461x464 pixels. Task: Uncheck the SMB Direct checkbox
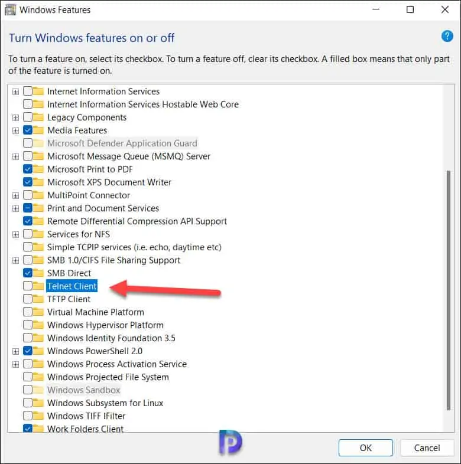point(28,273)
